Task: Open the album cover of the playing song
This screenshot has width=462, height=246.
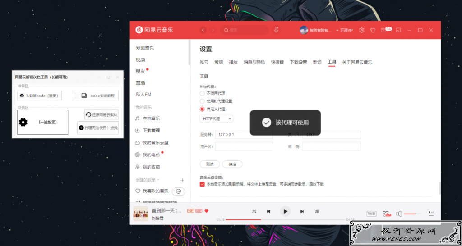Action: pos(141,214)
